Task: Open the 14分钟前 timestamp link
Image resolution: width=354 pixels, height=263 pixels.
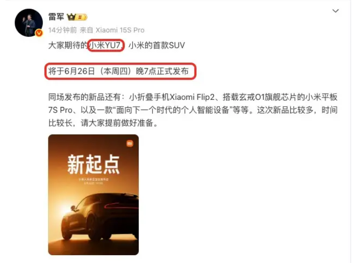Action: click(63, 30)
